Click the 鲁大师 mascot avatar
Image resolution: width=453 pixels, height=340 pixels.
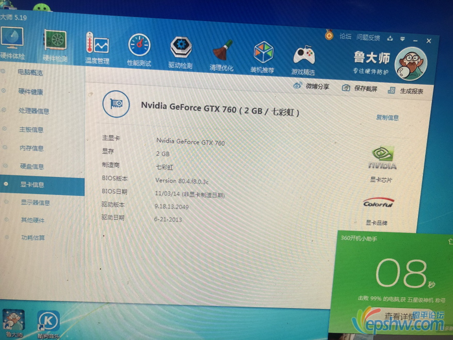tap(411, 64)
